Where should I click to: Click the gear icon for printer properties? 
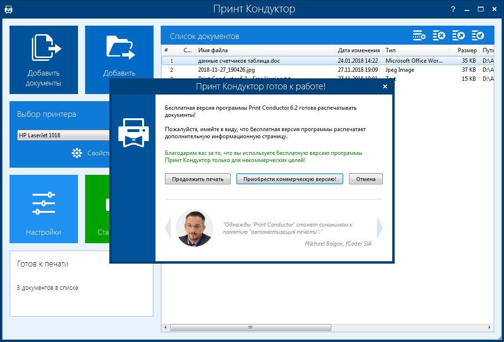point(77,153)
